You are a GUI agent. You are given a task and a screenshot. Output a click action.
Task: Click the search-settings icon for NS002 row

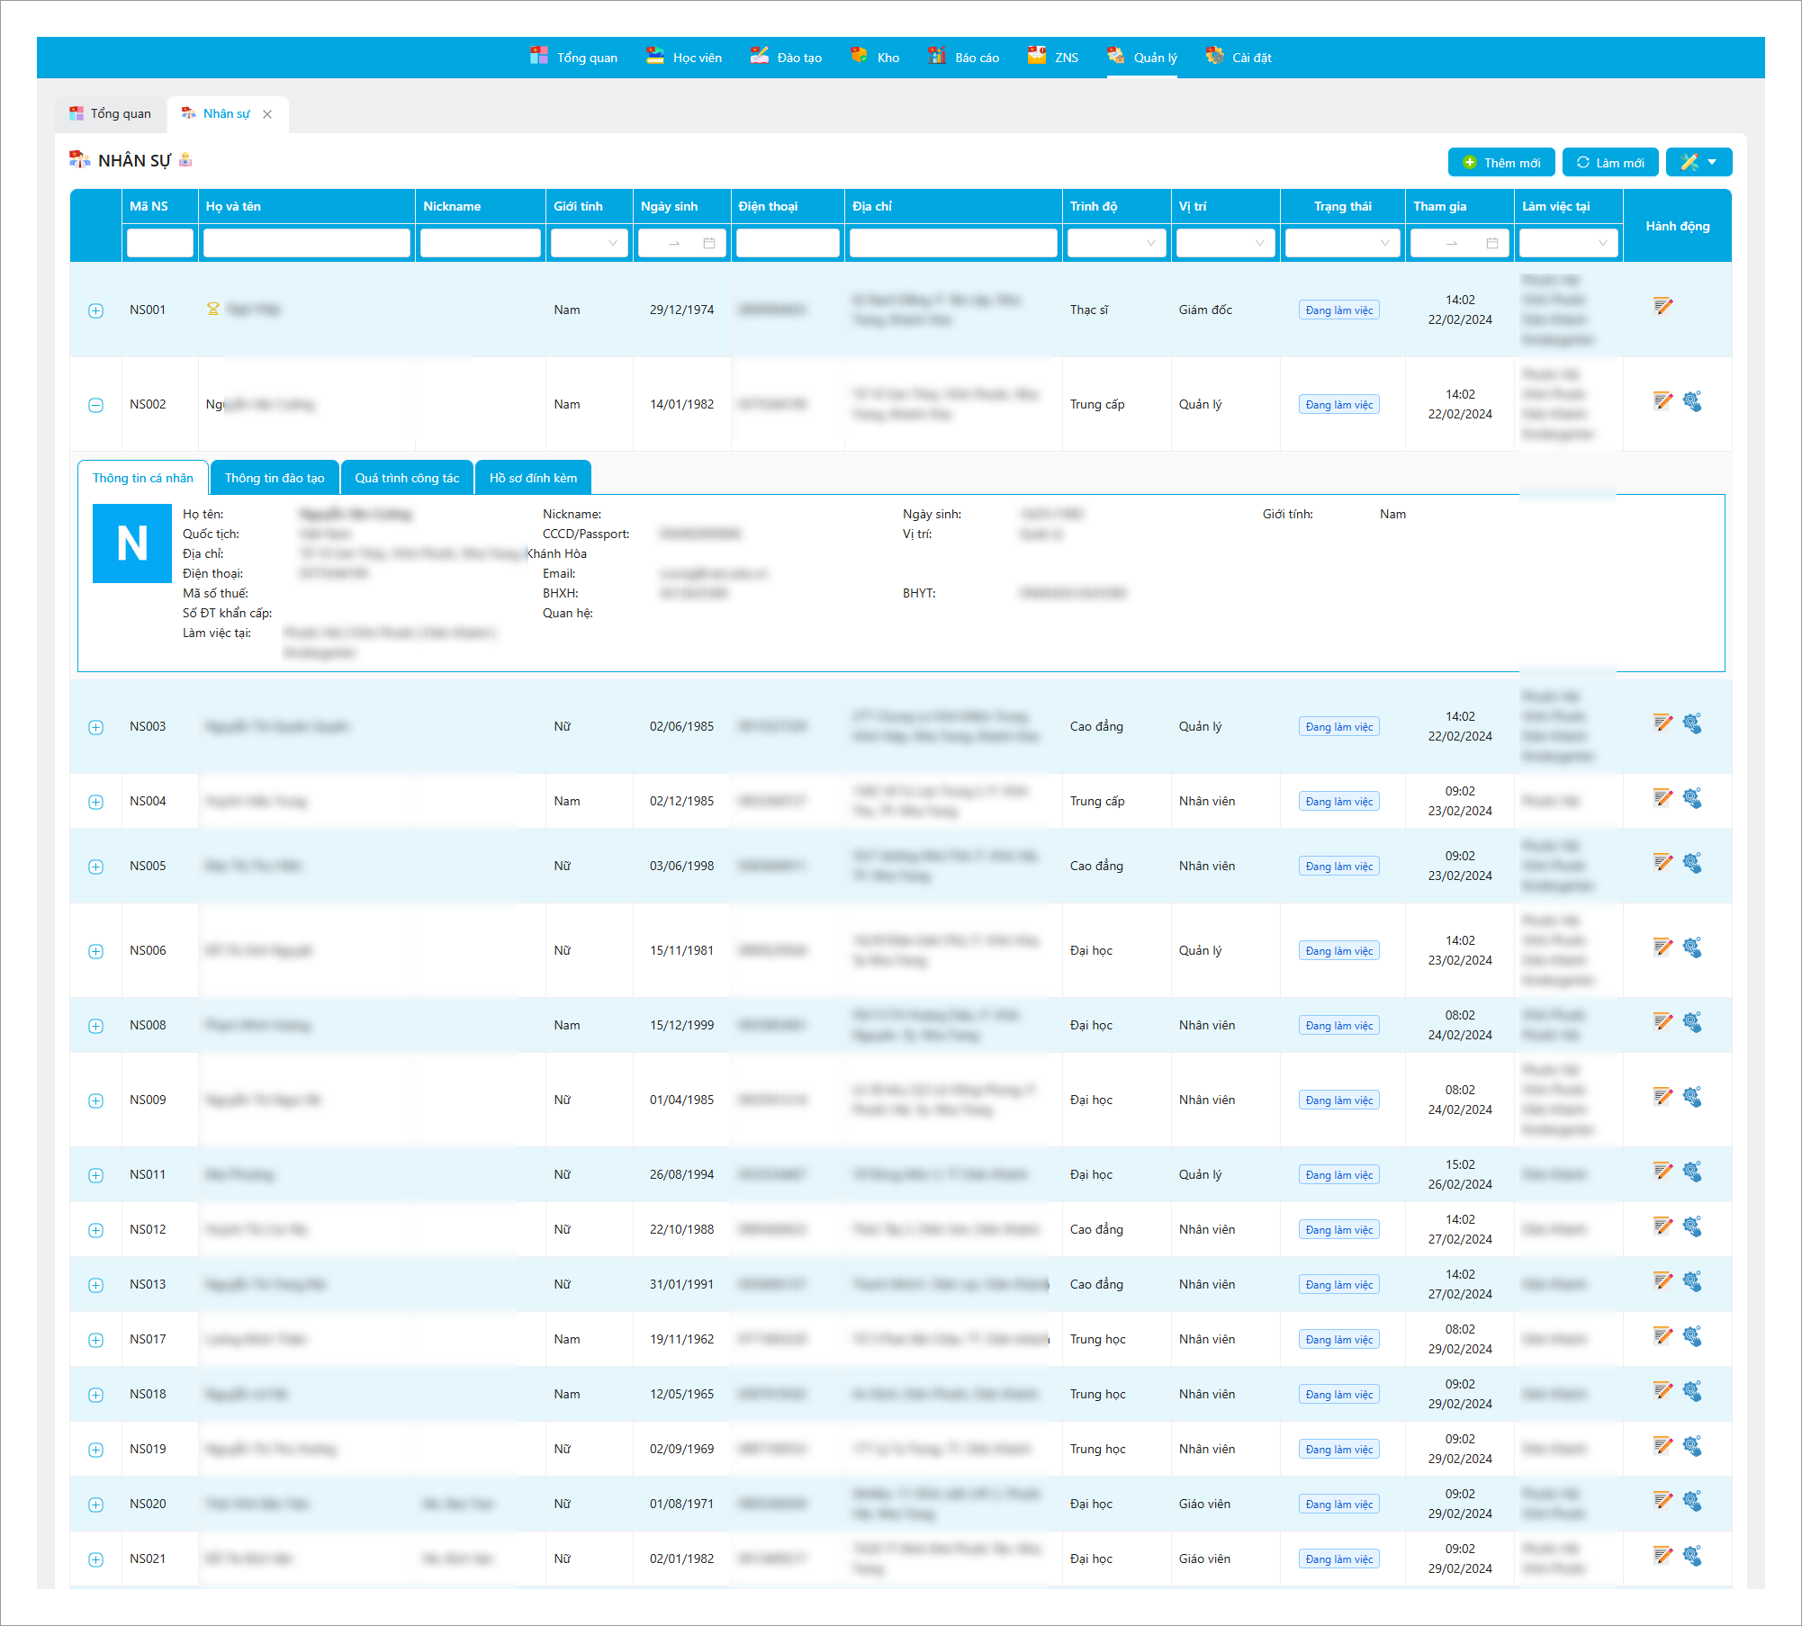pos(1692,401)
